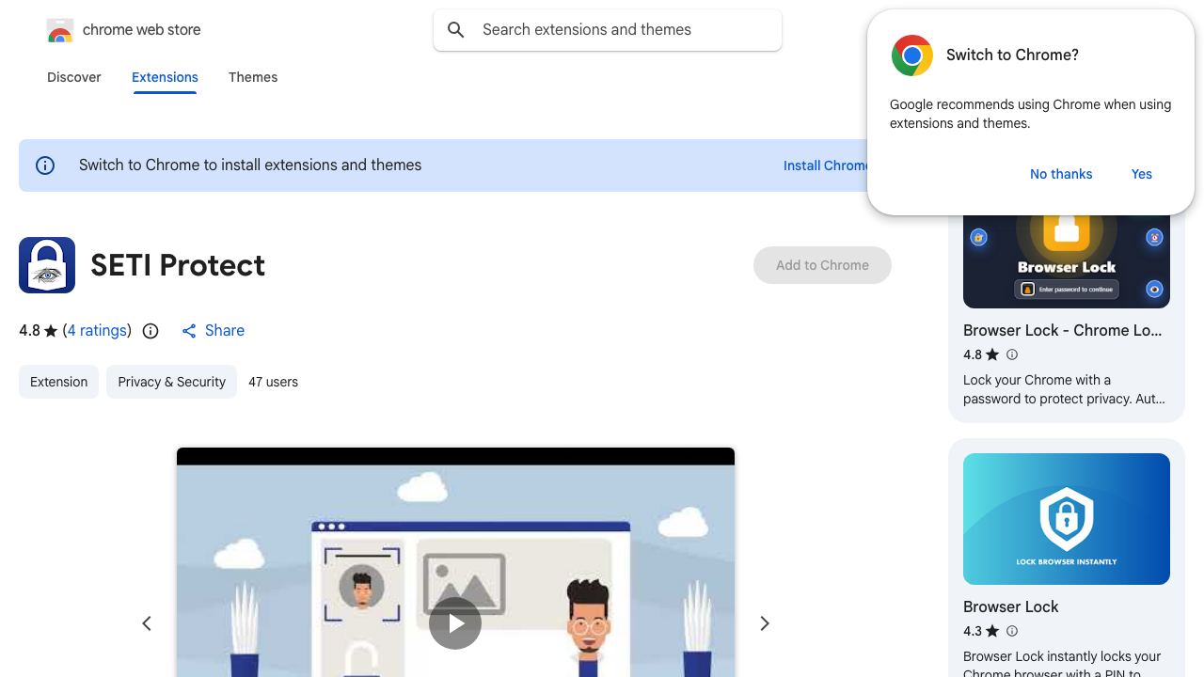Open the blue Lock Browser Instantly thumbnail

[1067, 519]
